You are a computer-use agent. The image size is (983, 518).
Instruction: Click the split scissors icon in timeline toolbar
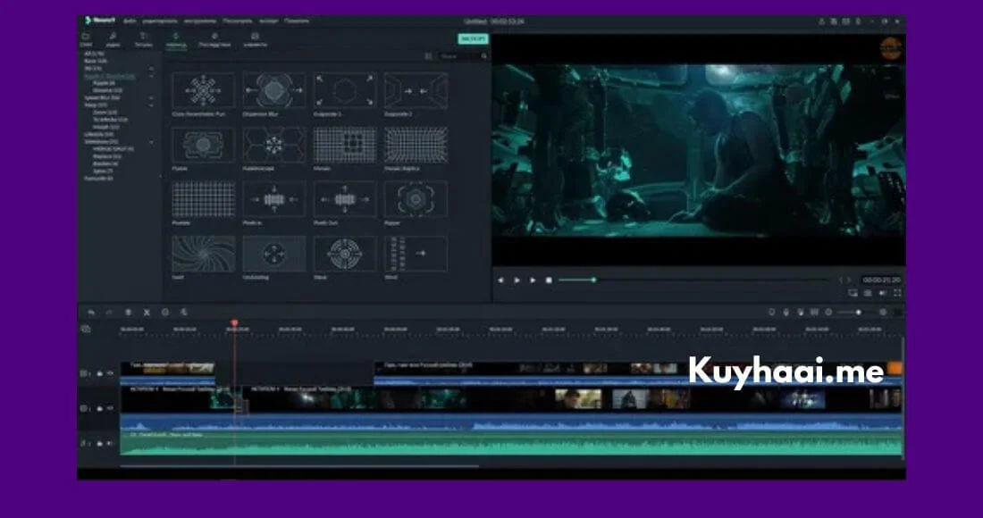147,312
